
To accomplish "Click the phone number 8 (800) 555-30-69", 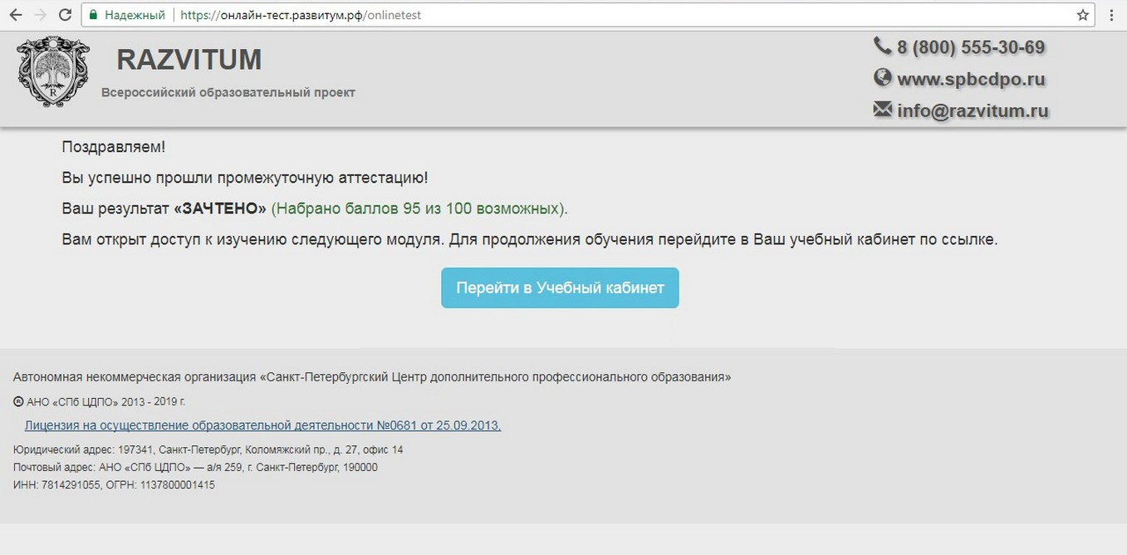I will click(970, 47).
